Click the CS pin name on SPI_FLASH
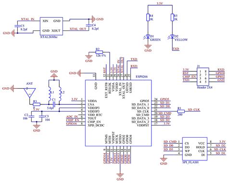 [x=187, y=144]
